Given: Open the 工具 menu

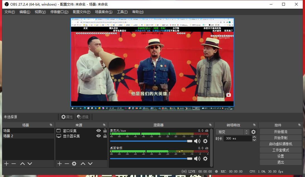Looking at the screenshot, I should 122,12.
